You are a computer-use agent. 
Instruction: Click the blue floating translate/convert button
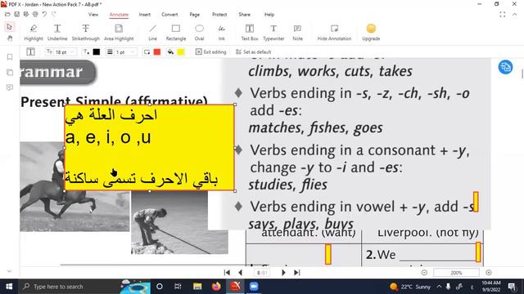(505, 67)
